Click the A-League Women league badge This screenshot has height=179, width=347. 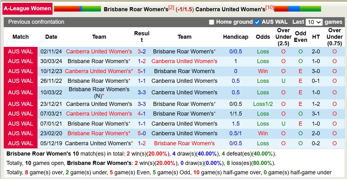pos(28,9)
